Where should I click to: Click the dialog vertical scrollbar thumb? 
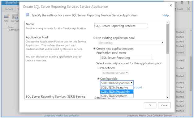168,39
